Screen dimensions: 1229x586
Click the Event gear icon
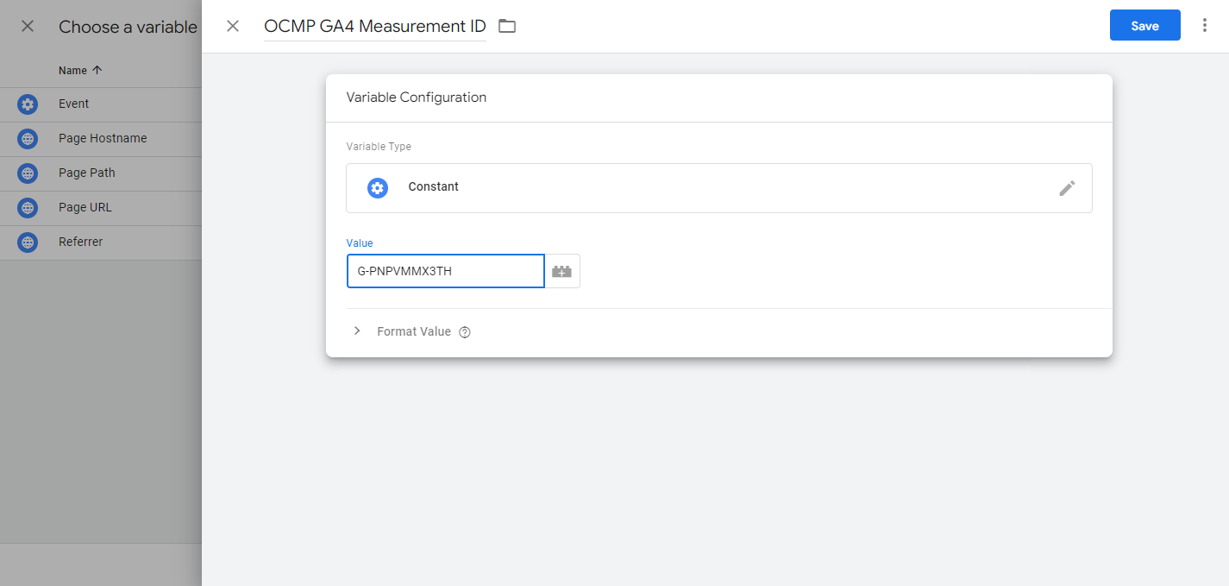click(x=28, y=104)
